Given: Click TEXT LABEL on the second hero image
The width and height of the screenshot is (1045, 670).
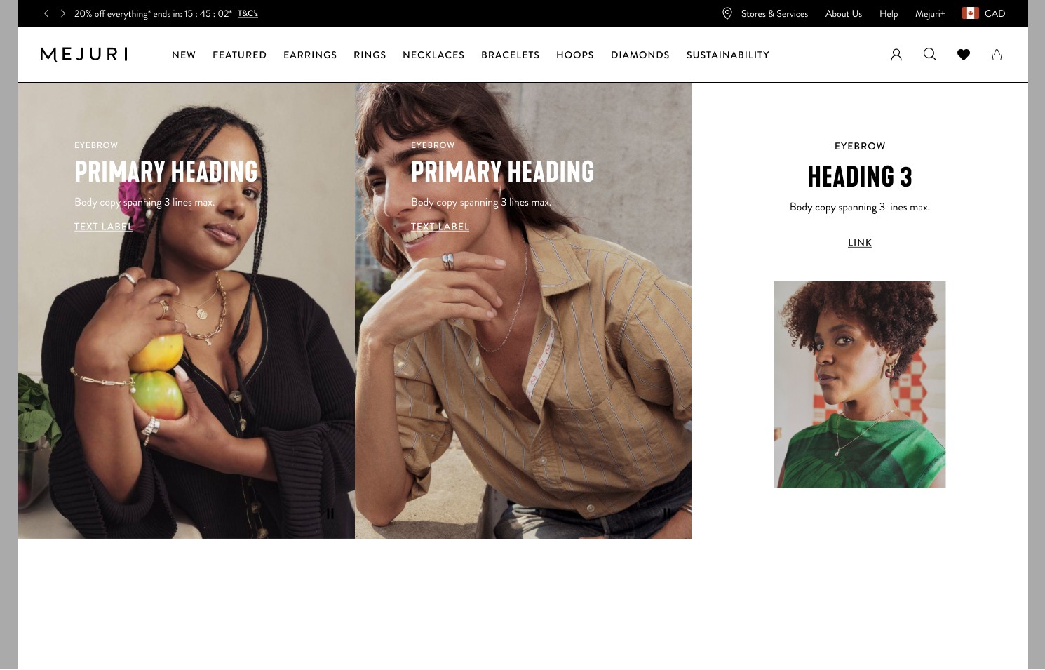Looking at the screenshot, I should click(x=440, y=227).
